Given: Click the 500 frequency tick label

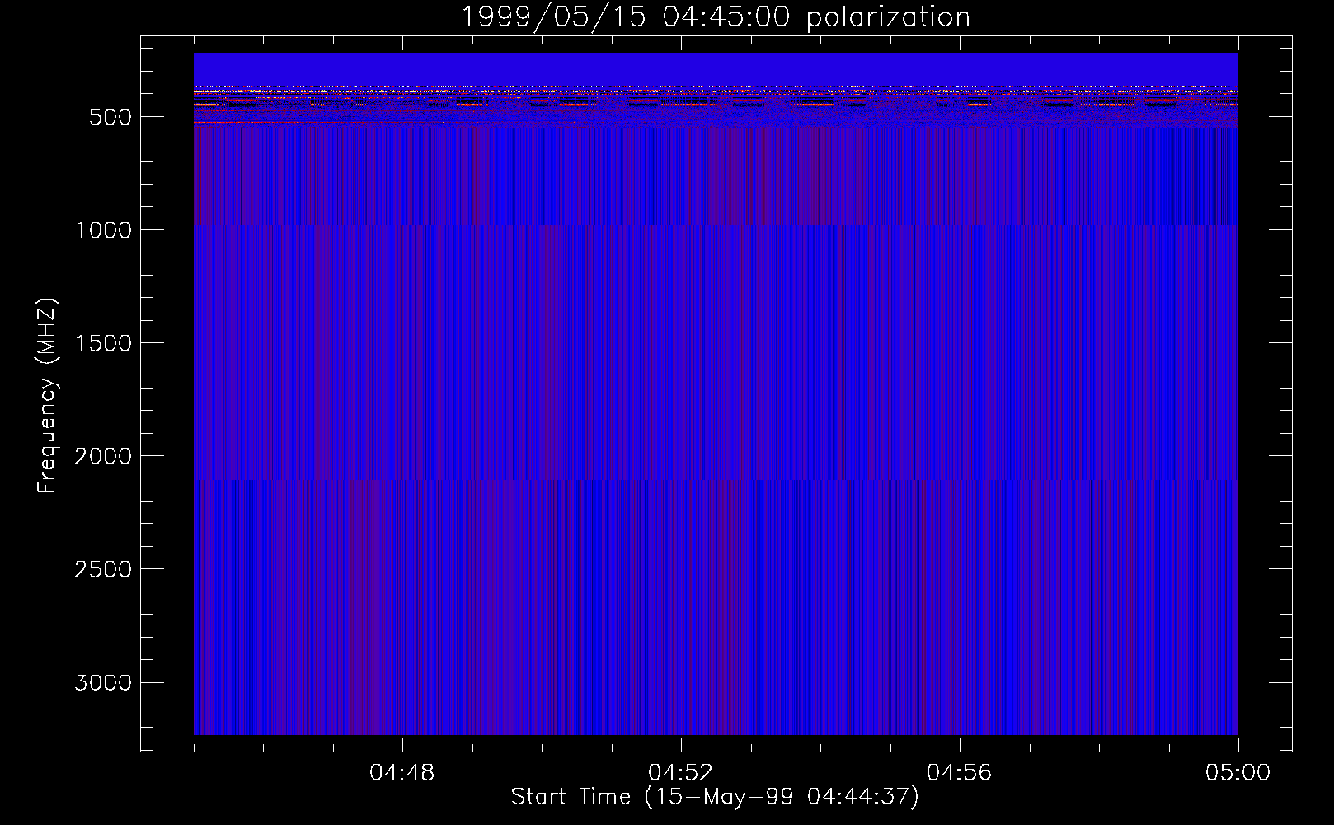Looking at the screenshot, I should pyautogui.click(x=110, y=117).
